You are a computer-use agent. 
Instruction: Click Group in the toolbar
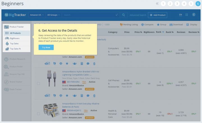162,25
